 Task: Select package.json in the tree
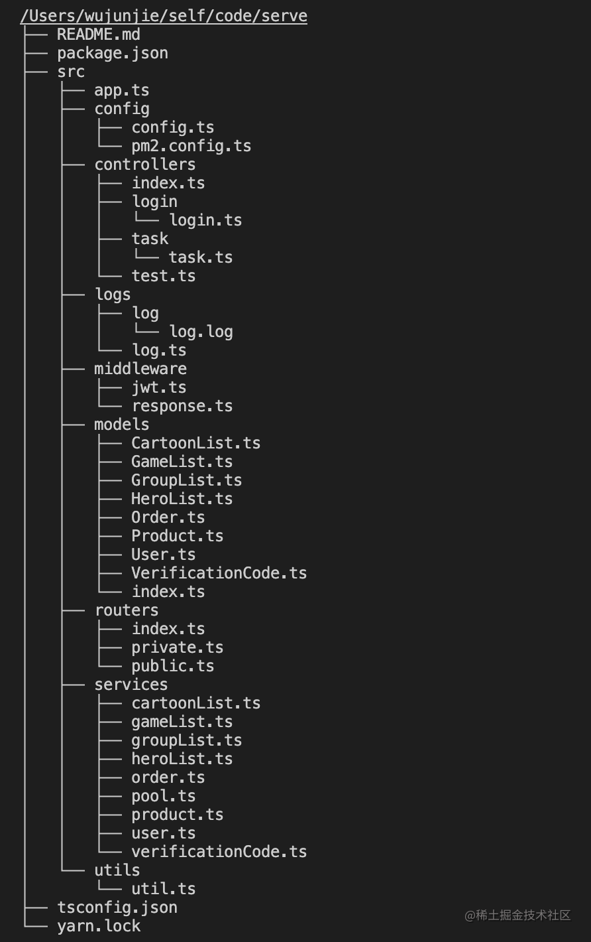[113, 53]
